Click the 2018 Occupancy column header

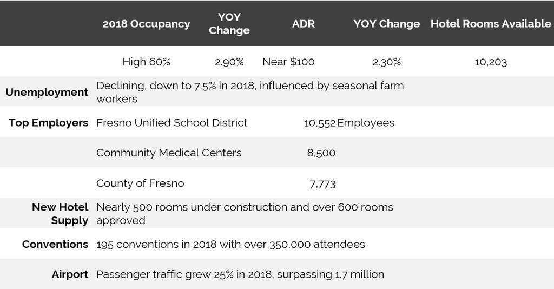tap(146, 24)
